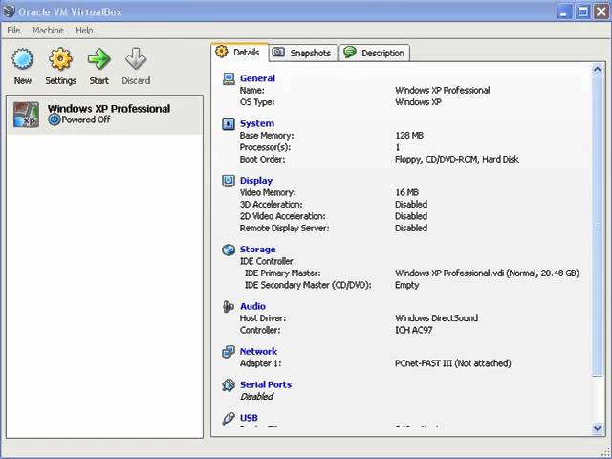Click the details scrollbar up arrow
The image size is (612, 459).
tap(597, 70)
